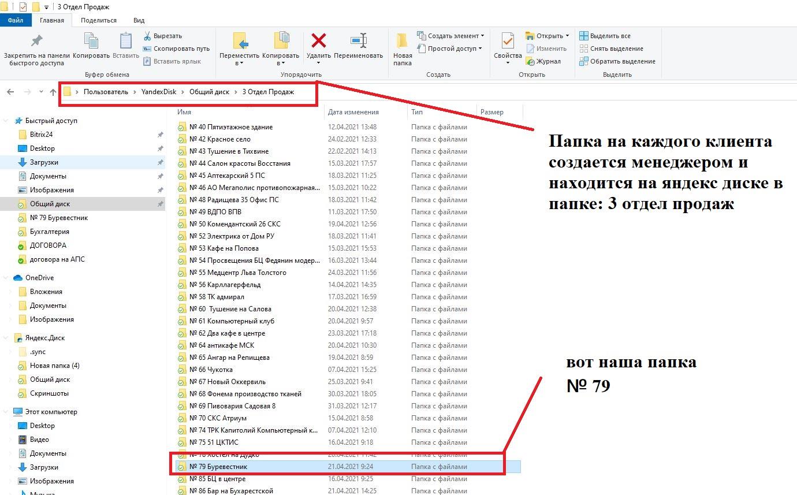Click the Вырезать scissors button

162,36
